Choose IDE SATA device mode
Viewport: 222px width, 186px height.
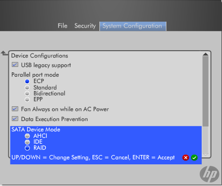(27, 142)
